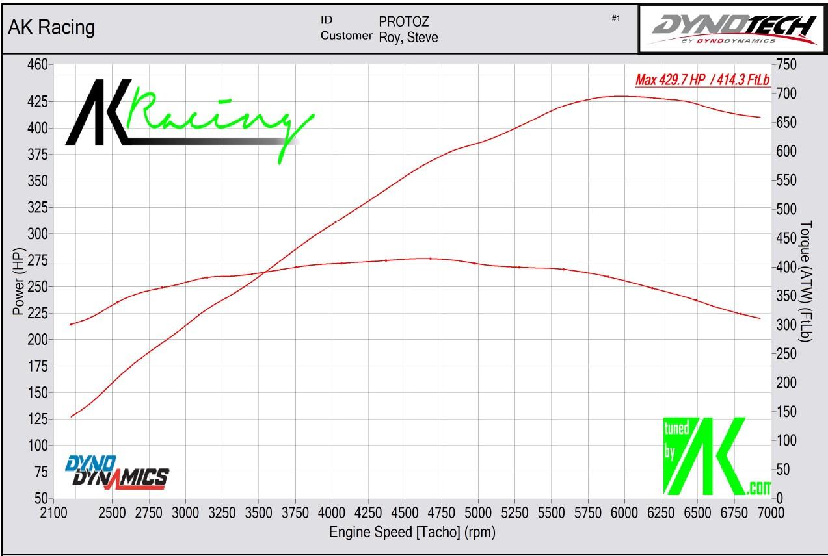Click the 4500 rpm tick label

(405, 512)
